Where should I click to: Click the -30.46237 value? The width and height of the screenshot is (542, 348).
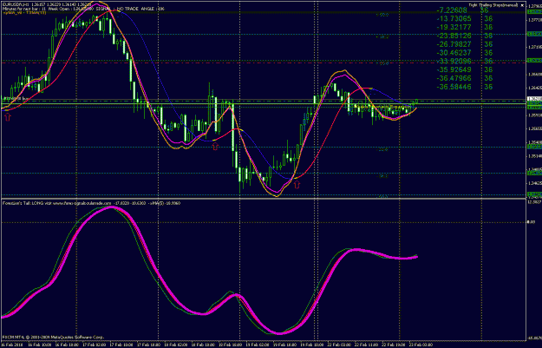[454, 53]
